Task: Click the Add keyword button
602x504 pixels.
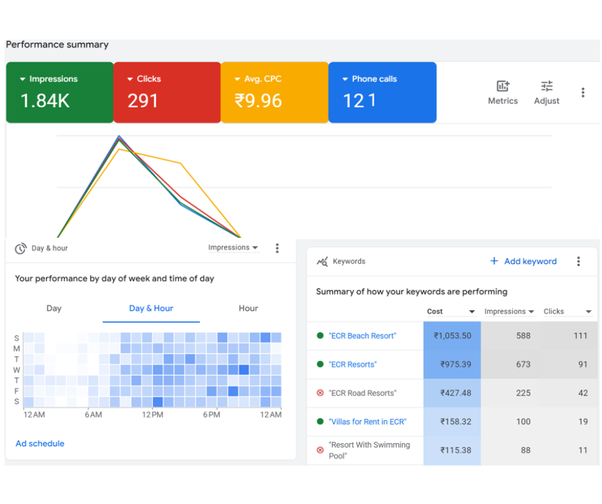Action: click(523, 262)
